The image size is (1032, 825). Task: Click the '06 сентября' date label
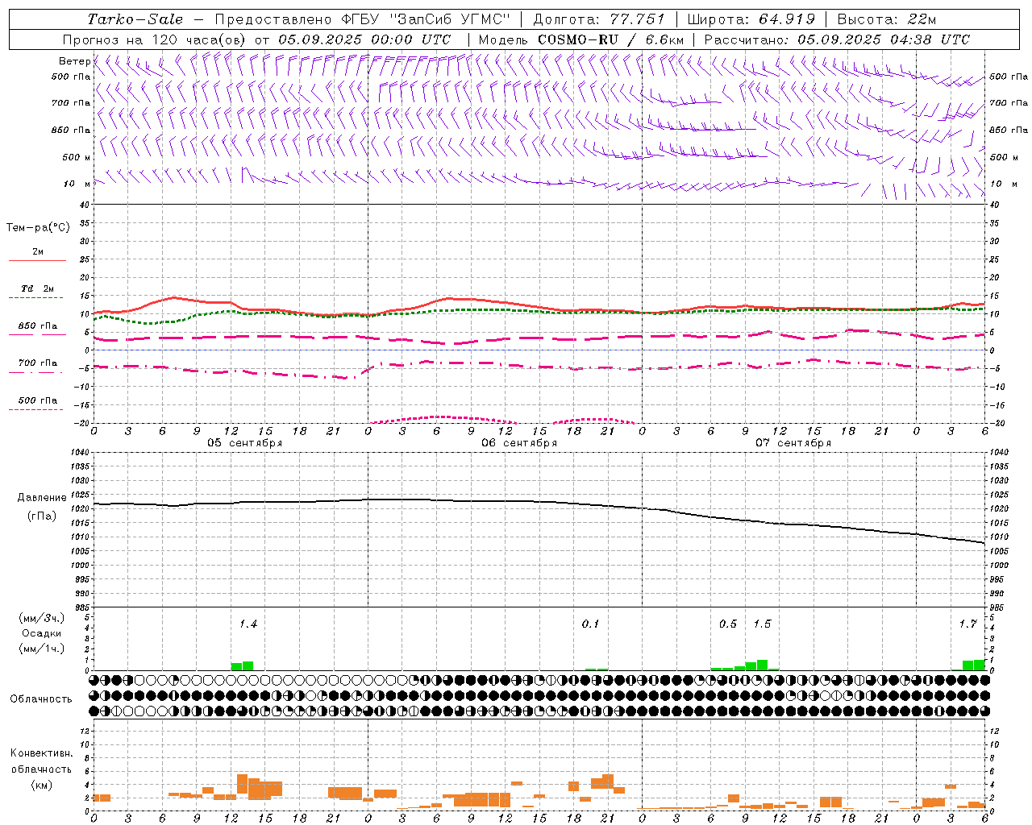point(519,443)
